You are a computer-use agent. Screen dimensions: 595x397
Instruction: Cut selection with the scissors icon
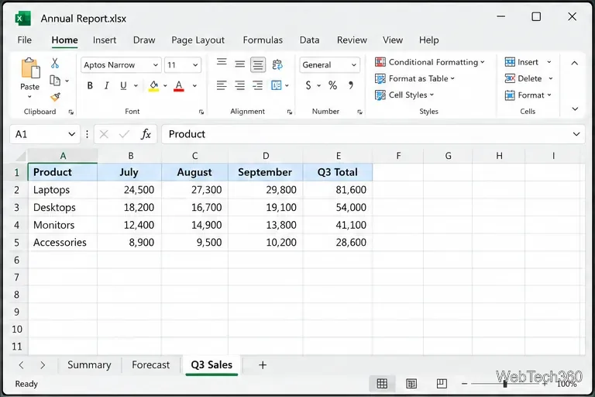tap(55, 63)
